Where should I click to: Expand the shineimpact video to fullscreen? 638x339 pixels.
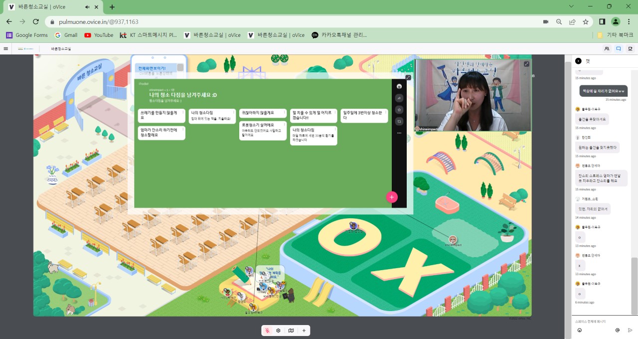tap(526, 64)
